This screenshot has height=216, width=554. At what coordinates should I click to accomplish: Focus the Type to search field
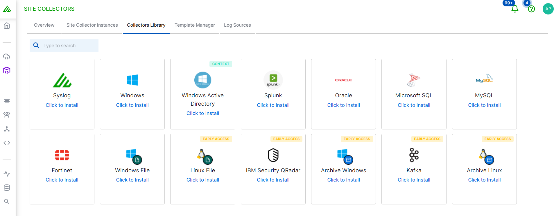coord(64,45)
